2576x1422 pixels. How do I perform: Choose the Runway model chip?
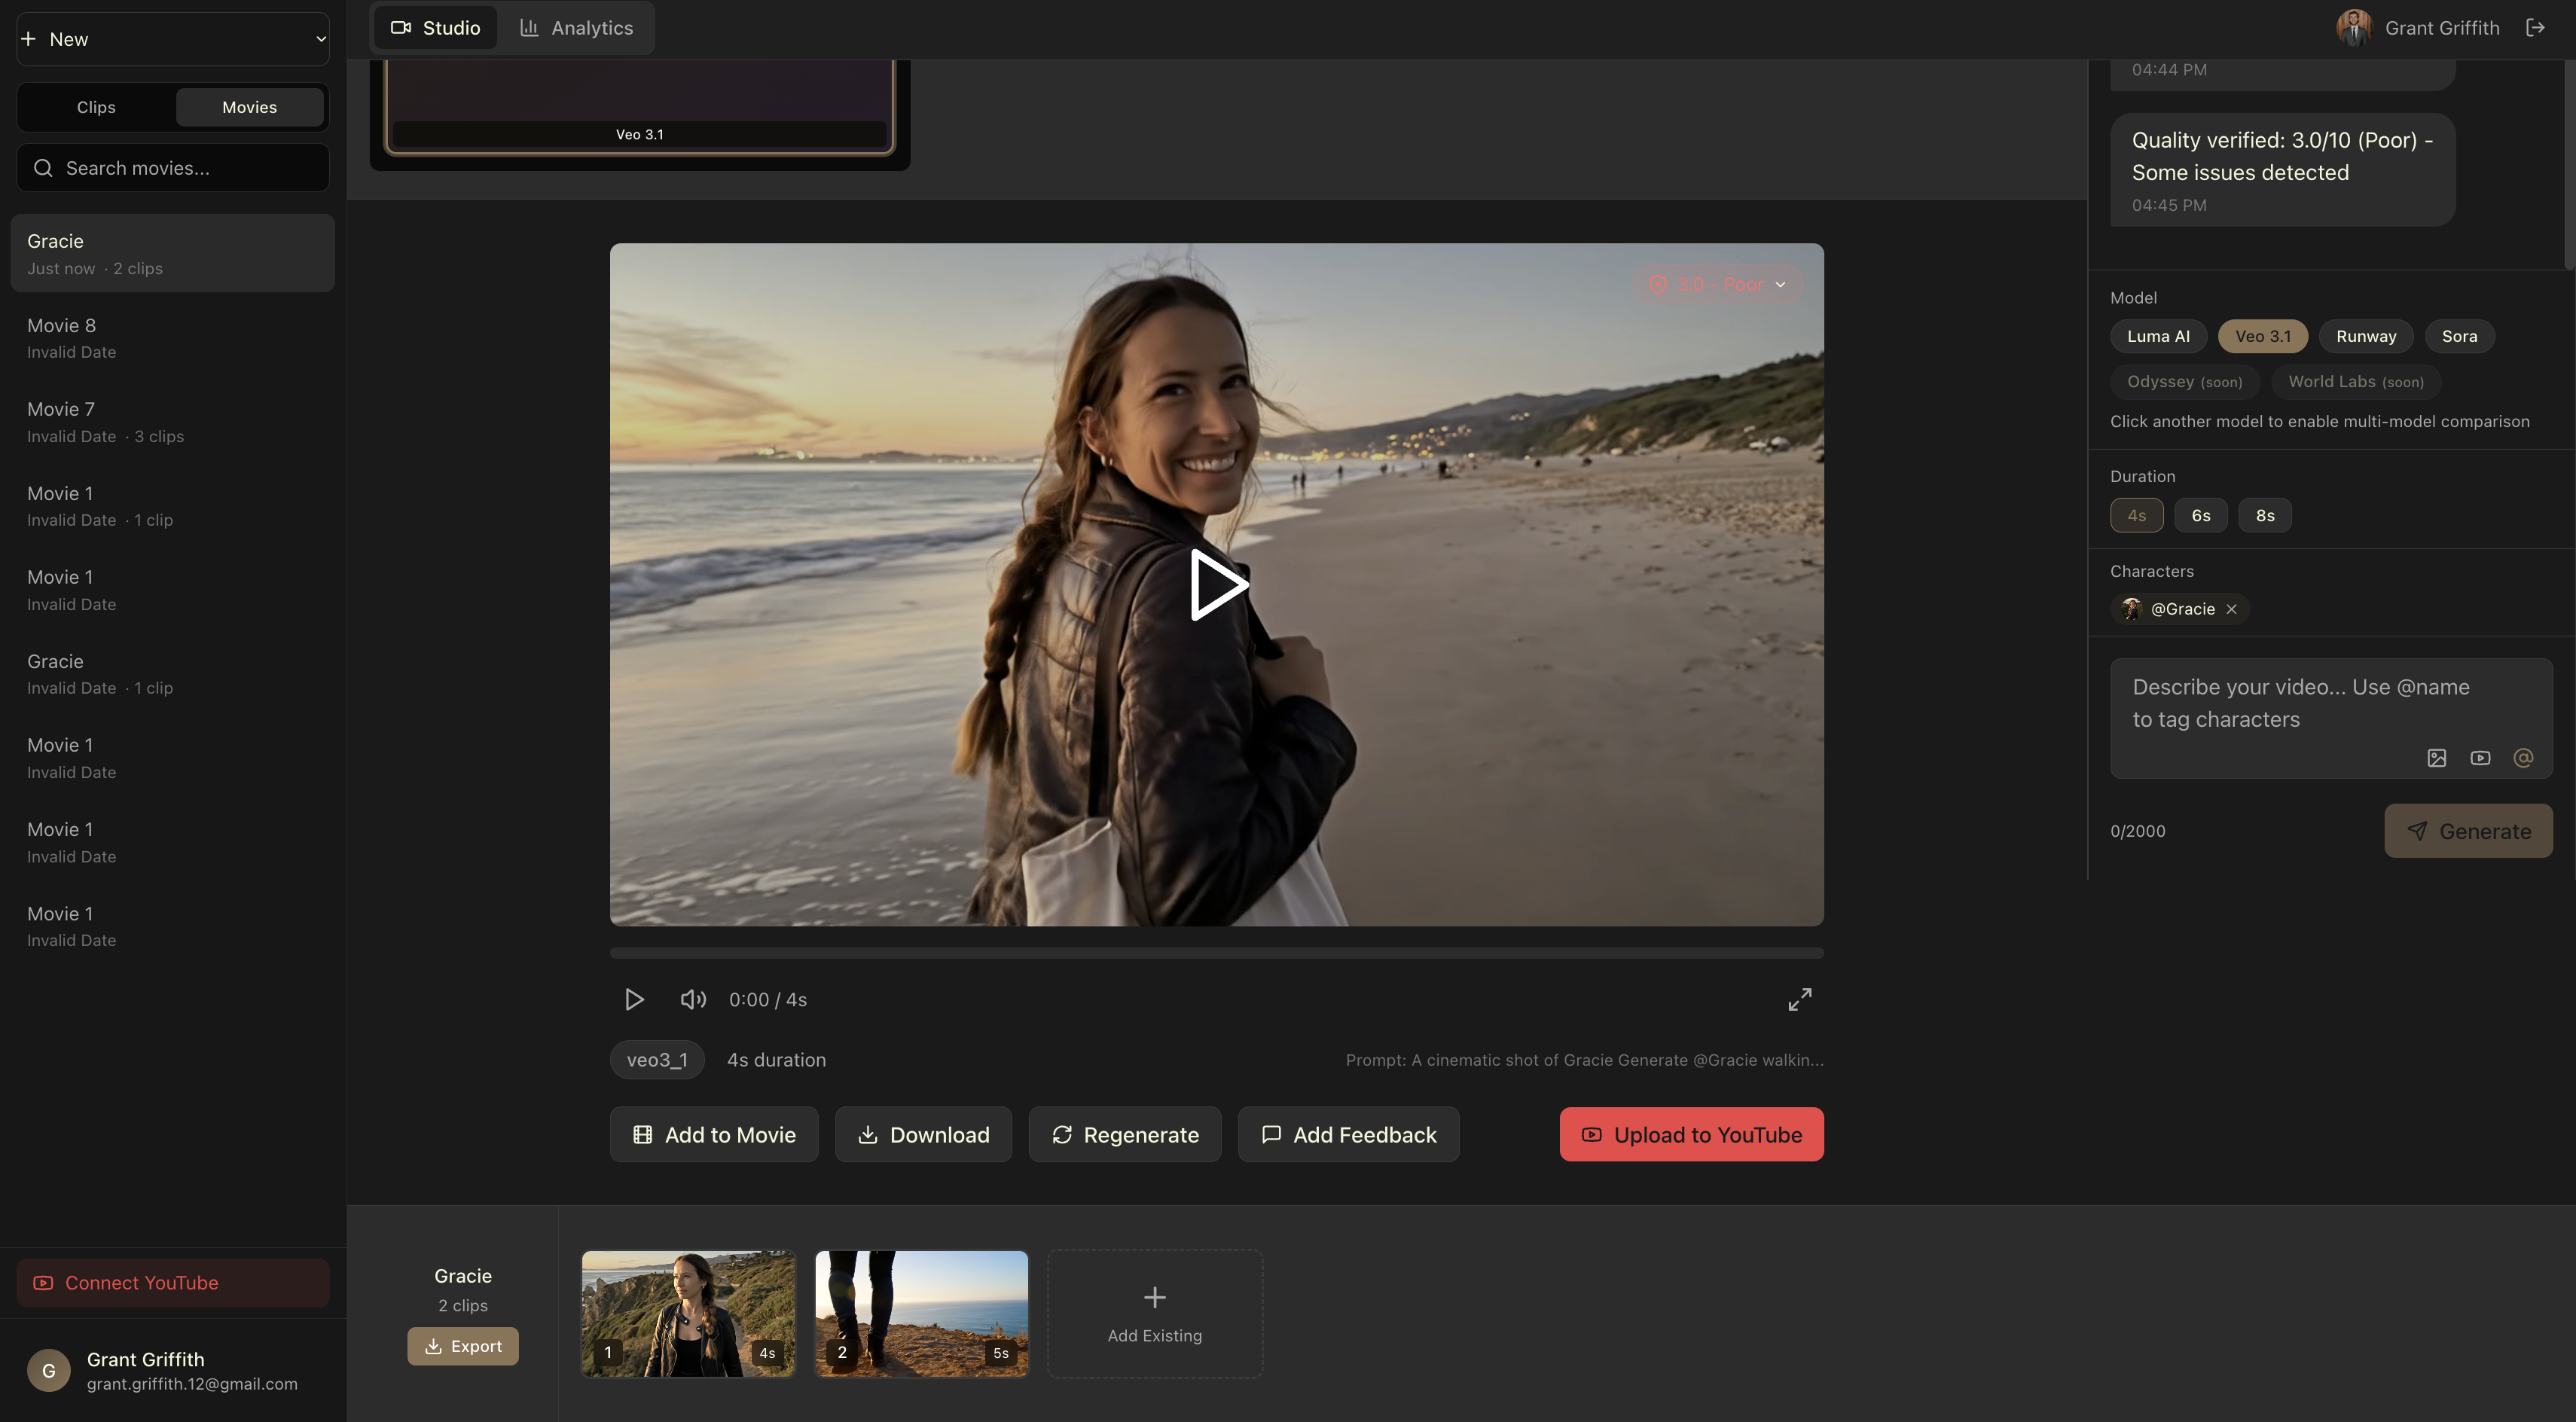2365,336
